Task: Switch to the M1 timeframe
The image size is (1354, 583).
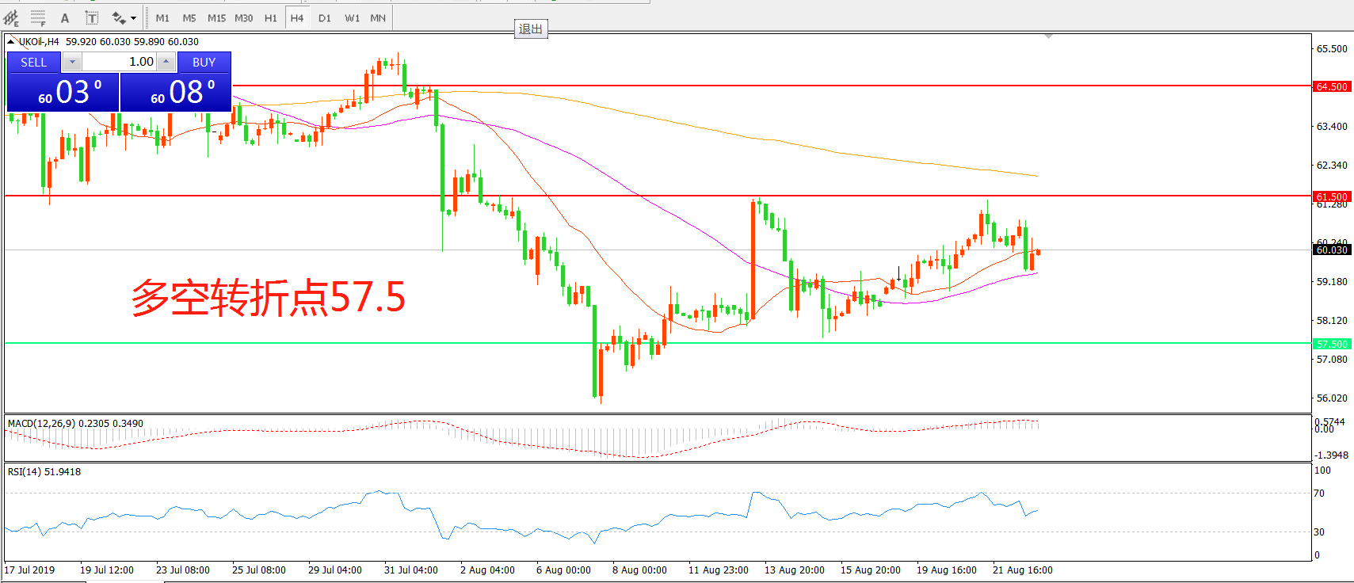Action: (x=162, y=17)
